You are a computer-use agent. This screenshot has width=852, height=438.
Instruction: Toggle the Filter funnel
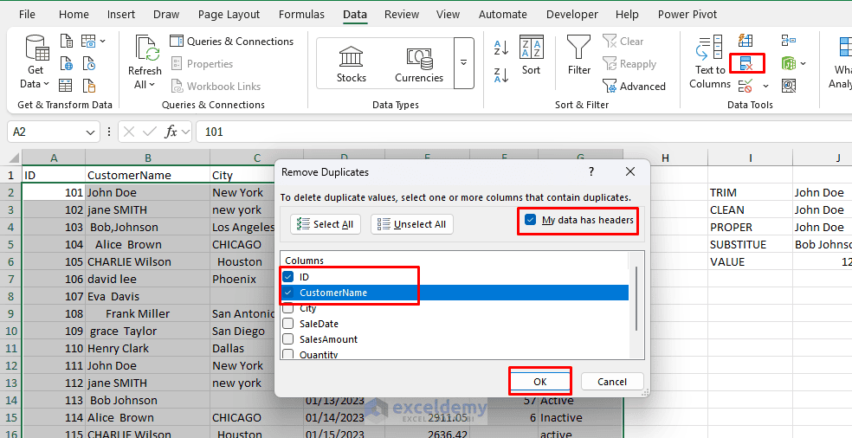pyautogui.click(x=579, y=56)
